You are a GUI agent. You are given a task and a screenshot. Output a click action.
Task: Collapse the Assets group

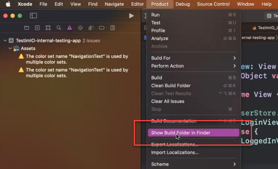(10, 48)
